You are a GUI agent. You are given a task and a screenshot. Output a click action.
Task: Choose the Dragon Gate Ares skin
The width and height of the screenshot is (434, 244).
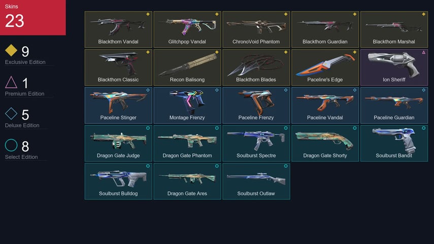(x=187, y=181)
